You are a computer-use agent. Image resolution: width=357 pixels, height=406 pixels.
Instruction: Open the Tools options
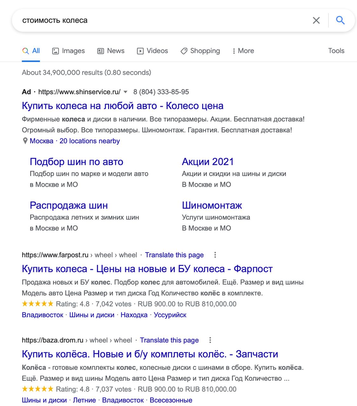(336, 51)
